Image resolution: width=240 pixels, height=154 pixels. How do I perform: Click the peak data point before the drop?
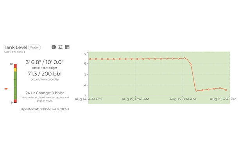184,58
